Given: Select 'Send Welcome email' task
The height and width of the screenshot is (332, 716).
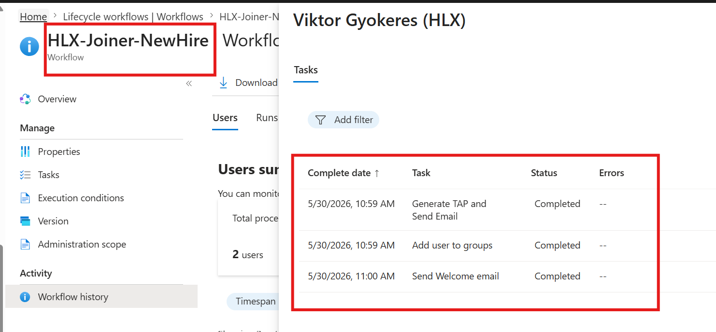Looking at the screenshot, I should [456, 276].
